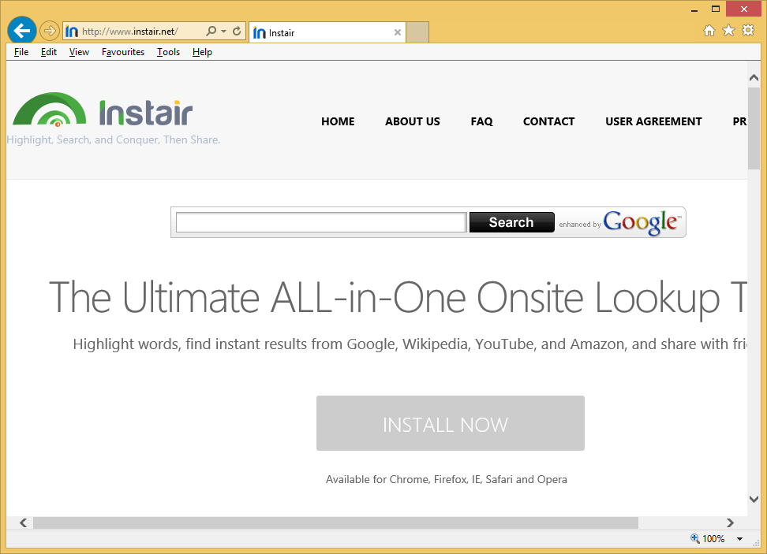Expand the address bar autocomplete dropdown
This screenshot has height=554, width=767.
click(224, 32)
